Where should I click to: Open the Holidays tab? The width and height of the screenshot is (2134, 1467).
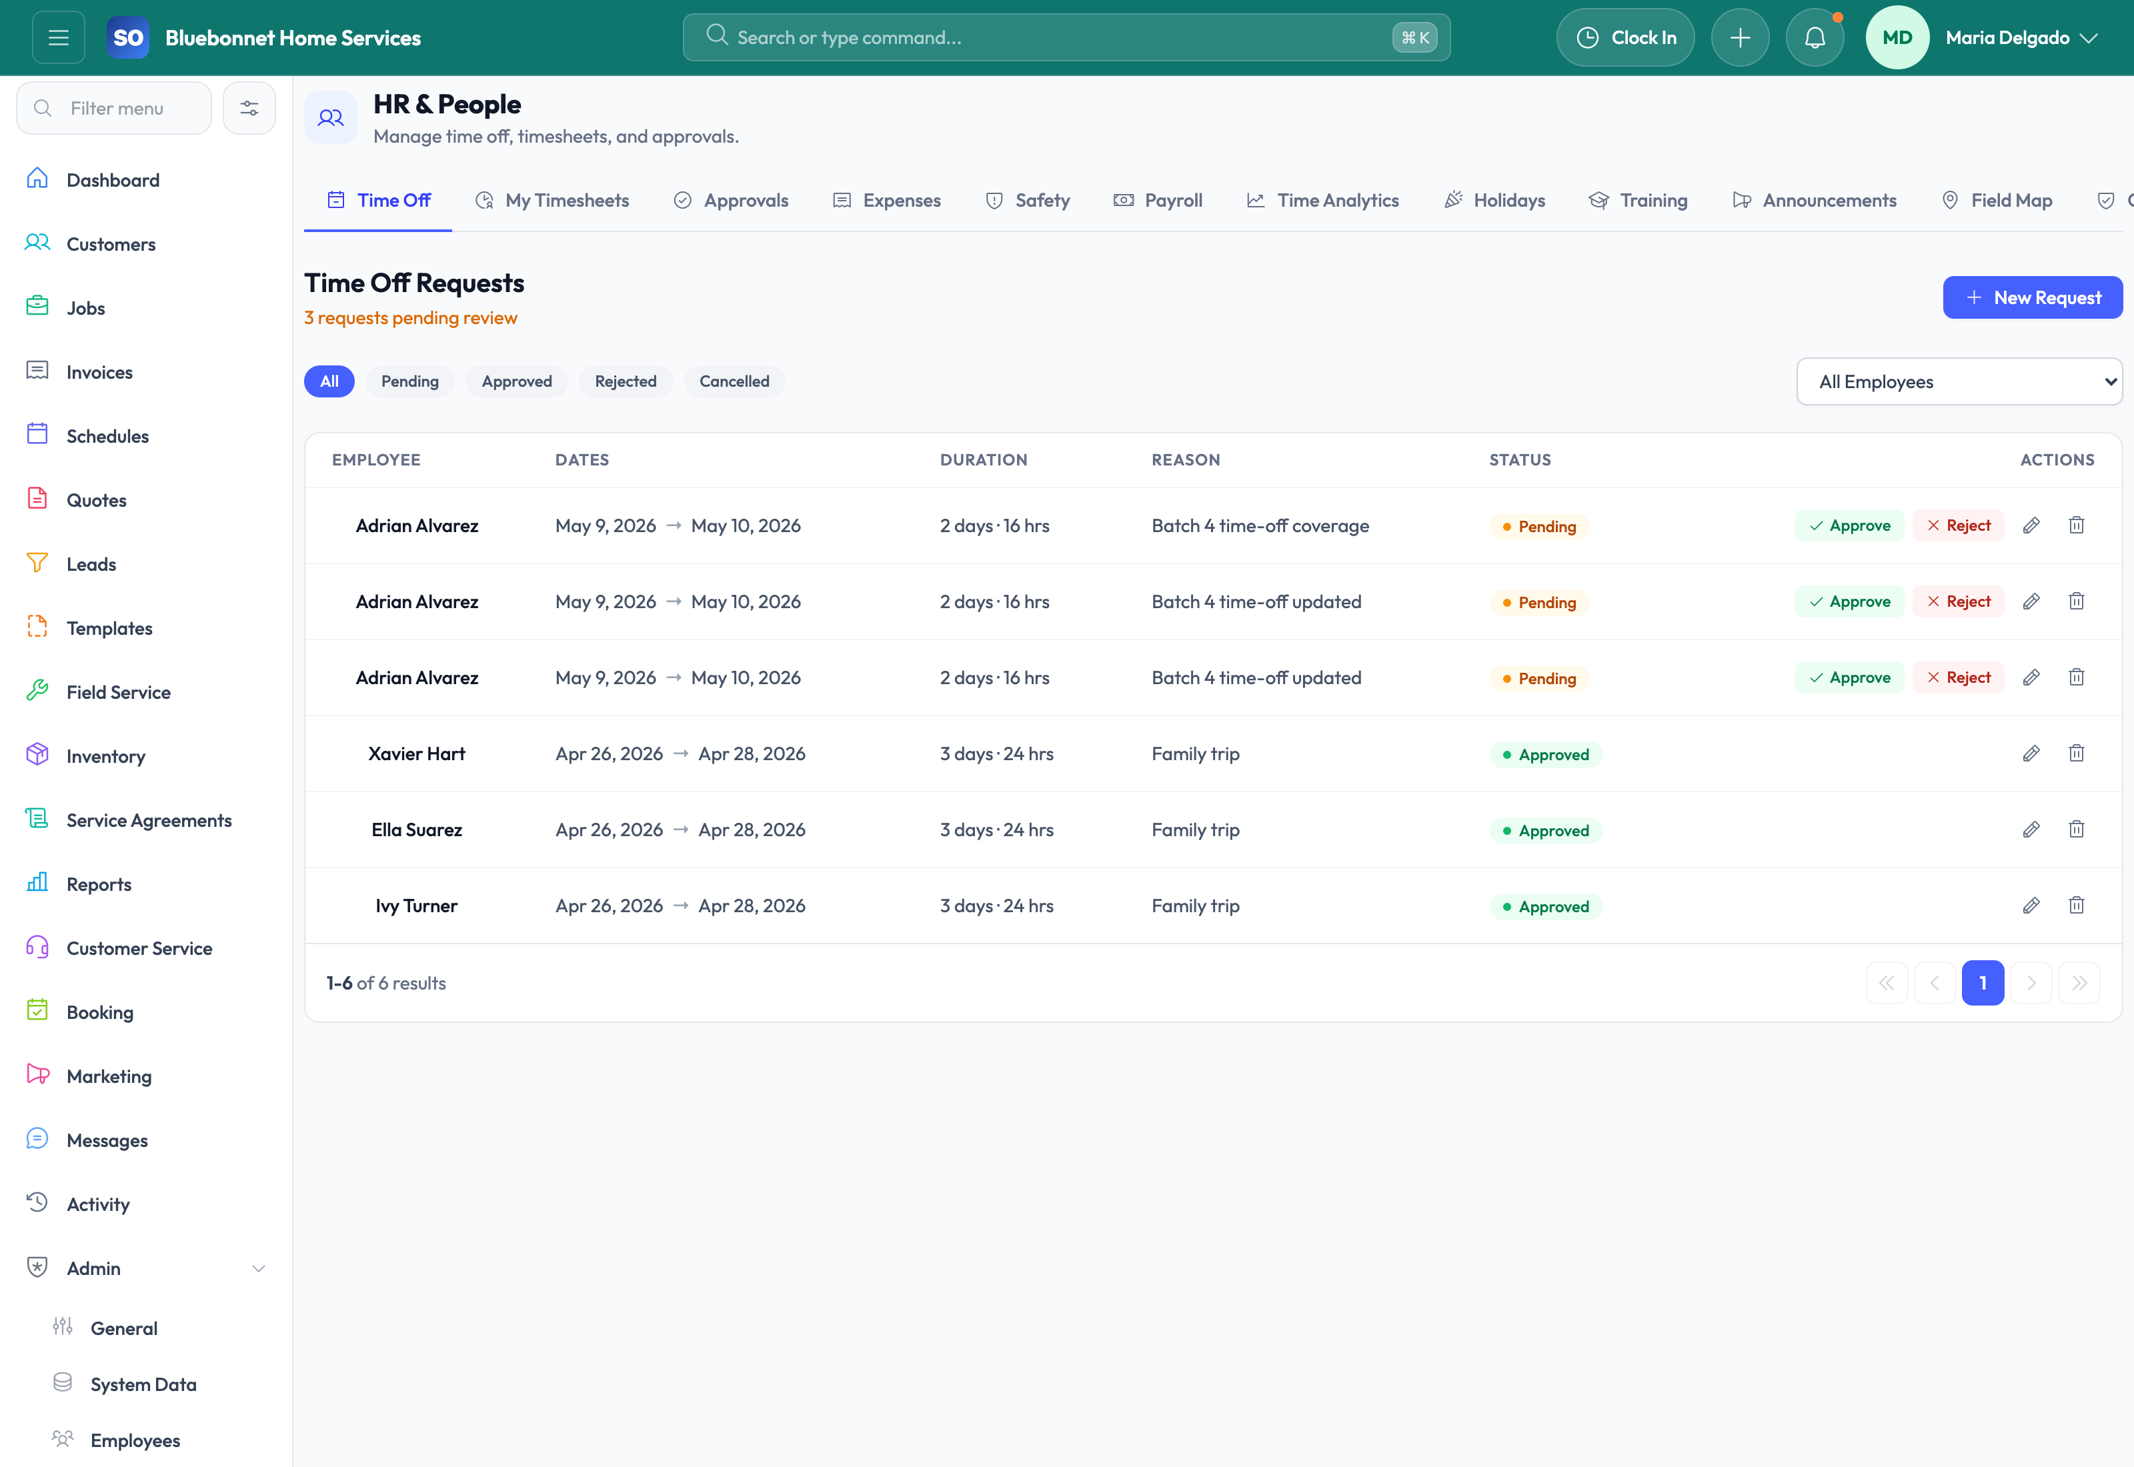point(1494,201)
